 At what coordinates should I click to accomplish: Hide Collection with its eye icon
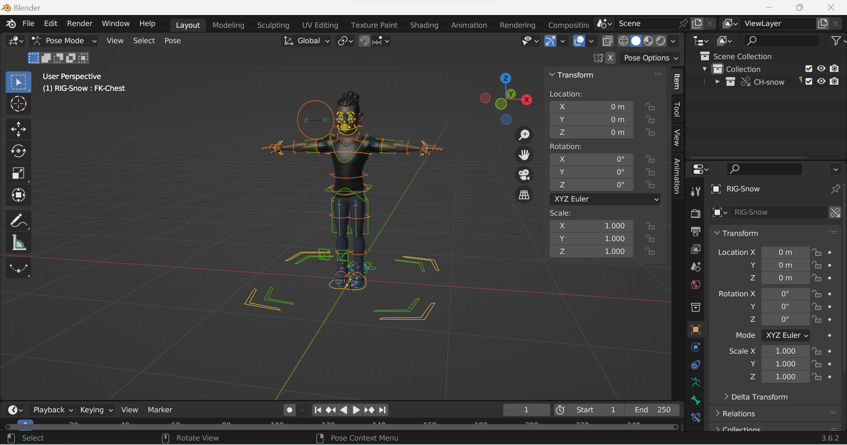tap(821, 69)
